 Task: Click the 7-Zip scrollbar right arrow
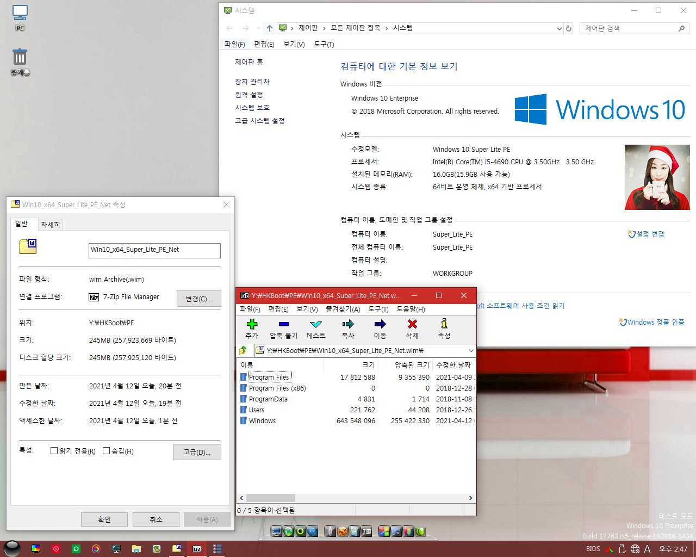pyautogui.click(x=471, y=498)
